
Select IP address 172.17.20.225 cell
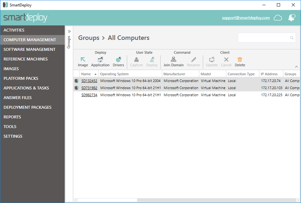[272, 95]
